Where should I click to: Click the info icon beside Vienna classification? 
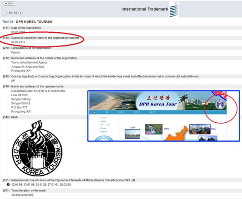8,185
